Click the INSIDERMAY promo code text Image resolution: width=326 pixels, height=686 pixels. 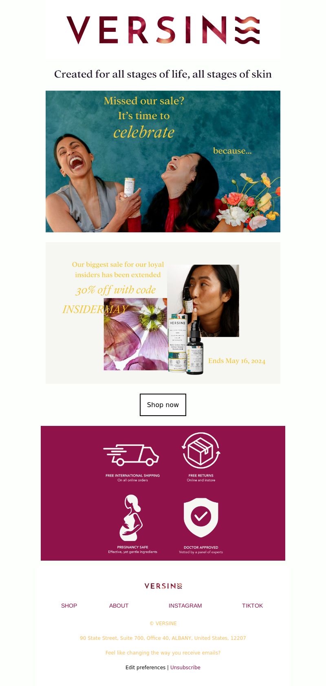pyautogui.click(x=95, y=310)
